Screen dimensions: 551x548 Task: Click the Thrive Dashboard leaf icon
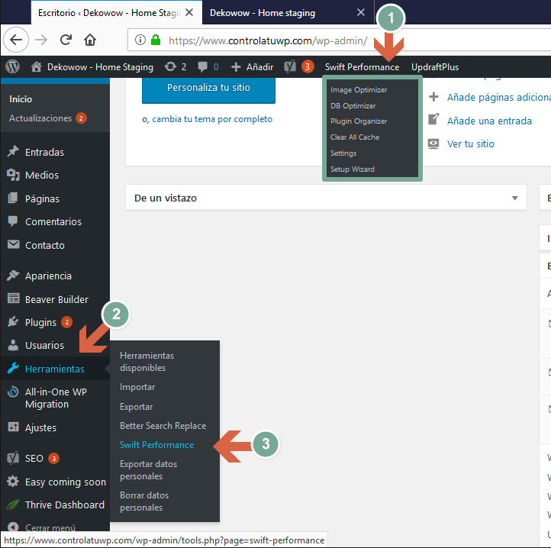point(13,504)
